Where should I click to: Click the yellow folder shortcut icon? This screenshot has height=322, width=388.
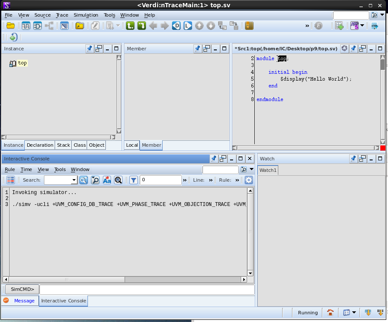[80, 26]
